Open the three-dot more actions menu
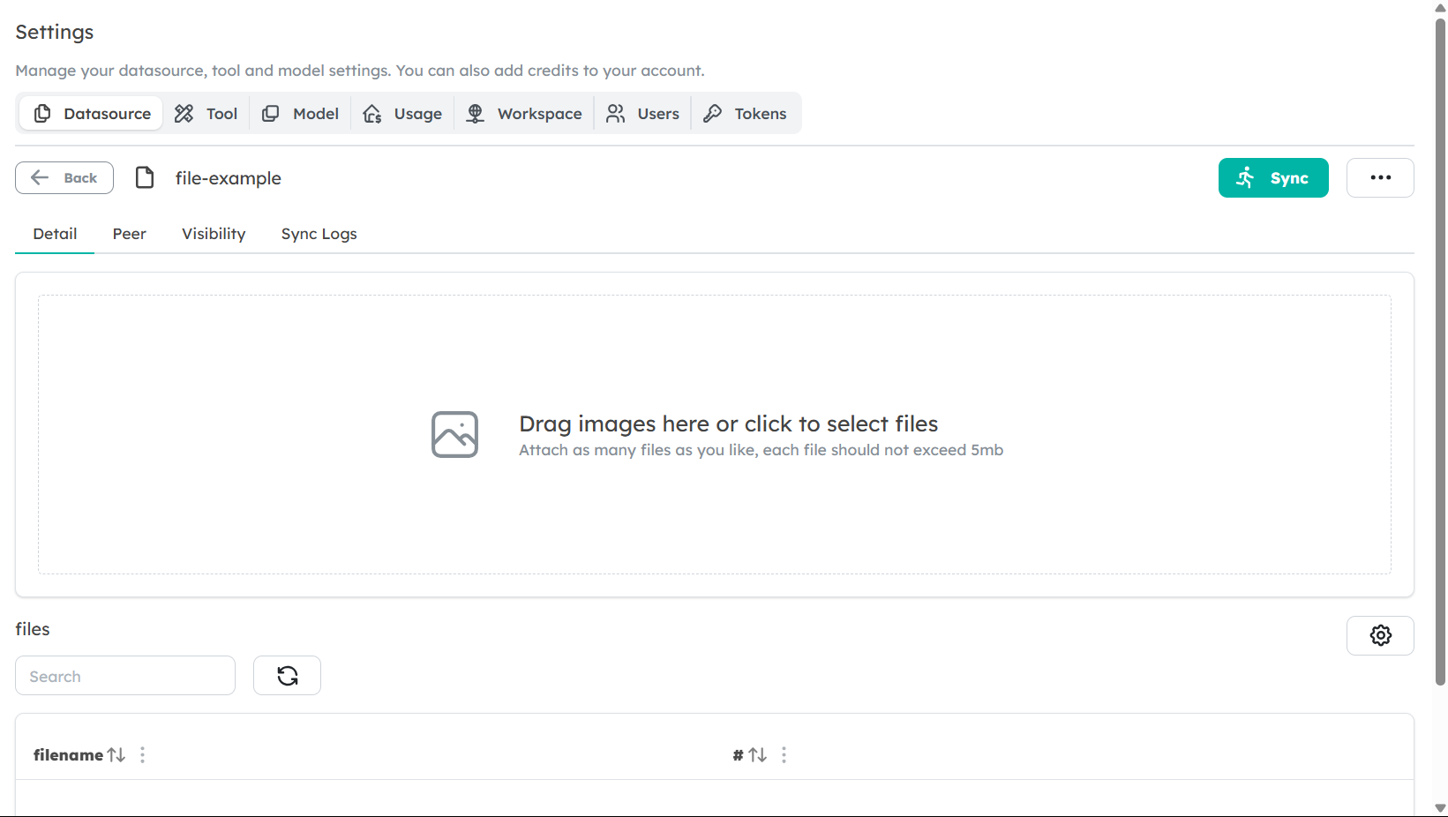 [x=1380, y=178]
